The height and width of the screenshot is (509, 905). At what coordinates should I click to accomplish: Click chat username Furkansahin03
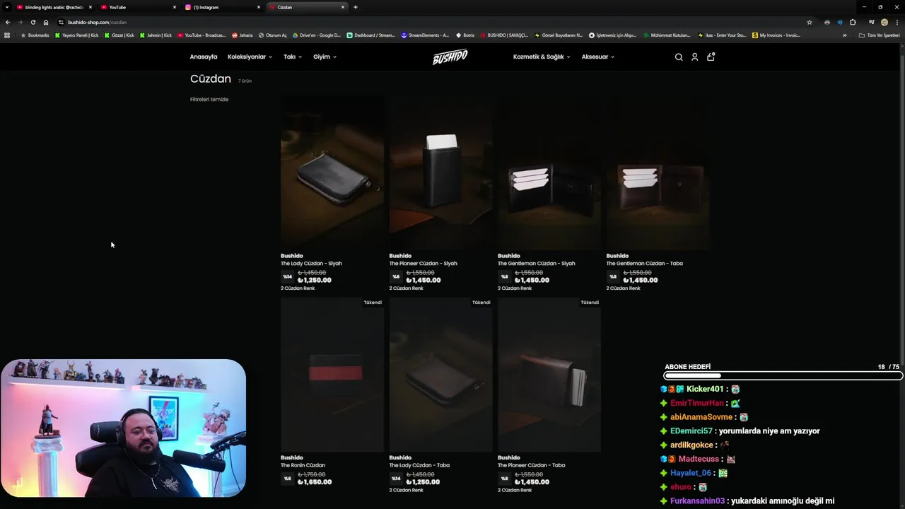tap(697, 501)
